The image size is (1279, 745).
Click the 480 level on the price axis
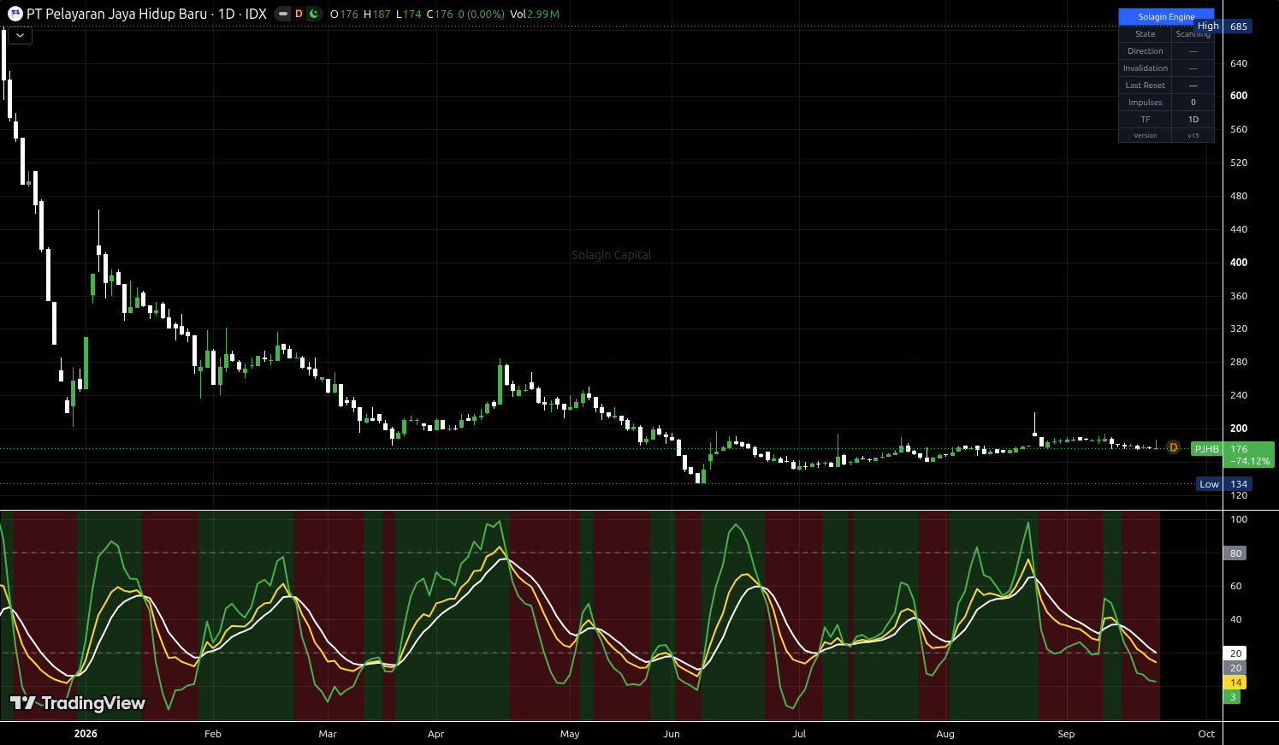[1239, 196]
